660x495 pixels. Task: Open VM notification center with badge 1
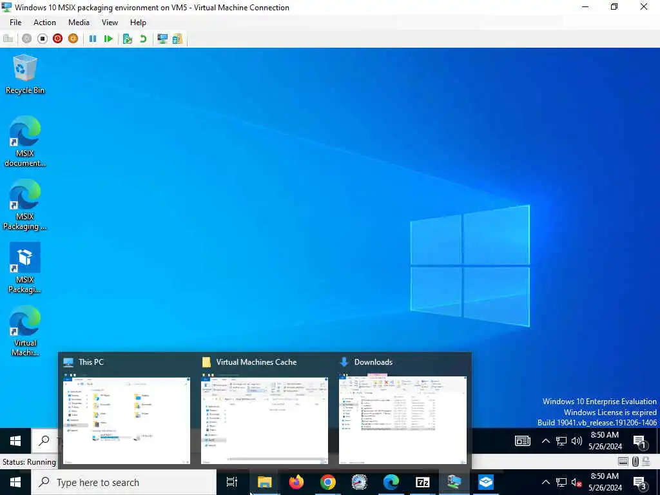click(640, 442)
